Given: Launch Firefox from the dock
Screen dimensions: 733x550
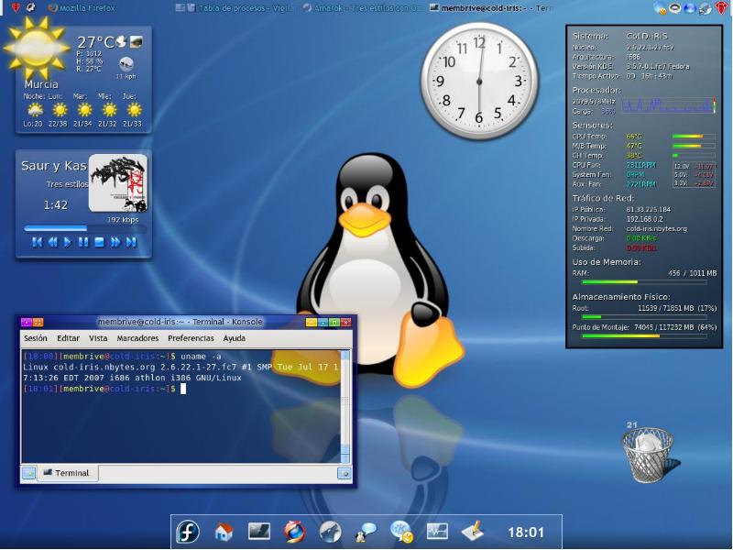Looking at the screenshot, I should pyautogui.click(x=294, y=532).
